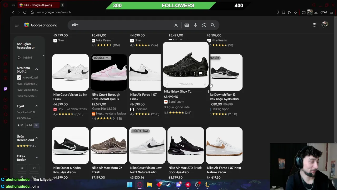
Task: Click the address bar URL
Action: tap(54, 12)
